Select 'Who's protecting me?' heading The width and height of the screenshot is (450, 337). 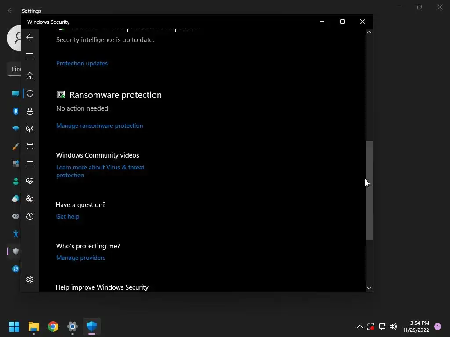click(x=88, y=246)
